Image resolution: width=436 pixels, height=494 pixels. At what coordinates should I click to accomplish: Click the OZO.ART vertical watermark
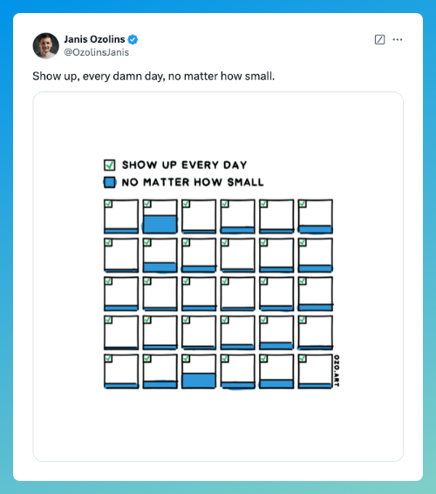point(337,370)
